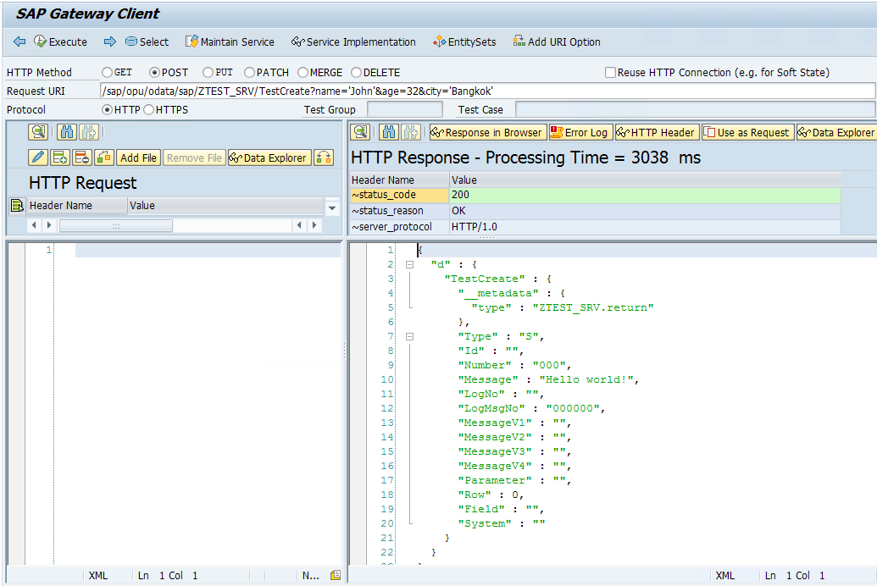877x586 pixels.
Task: Click the Add File button
Action: (138, 158)
